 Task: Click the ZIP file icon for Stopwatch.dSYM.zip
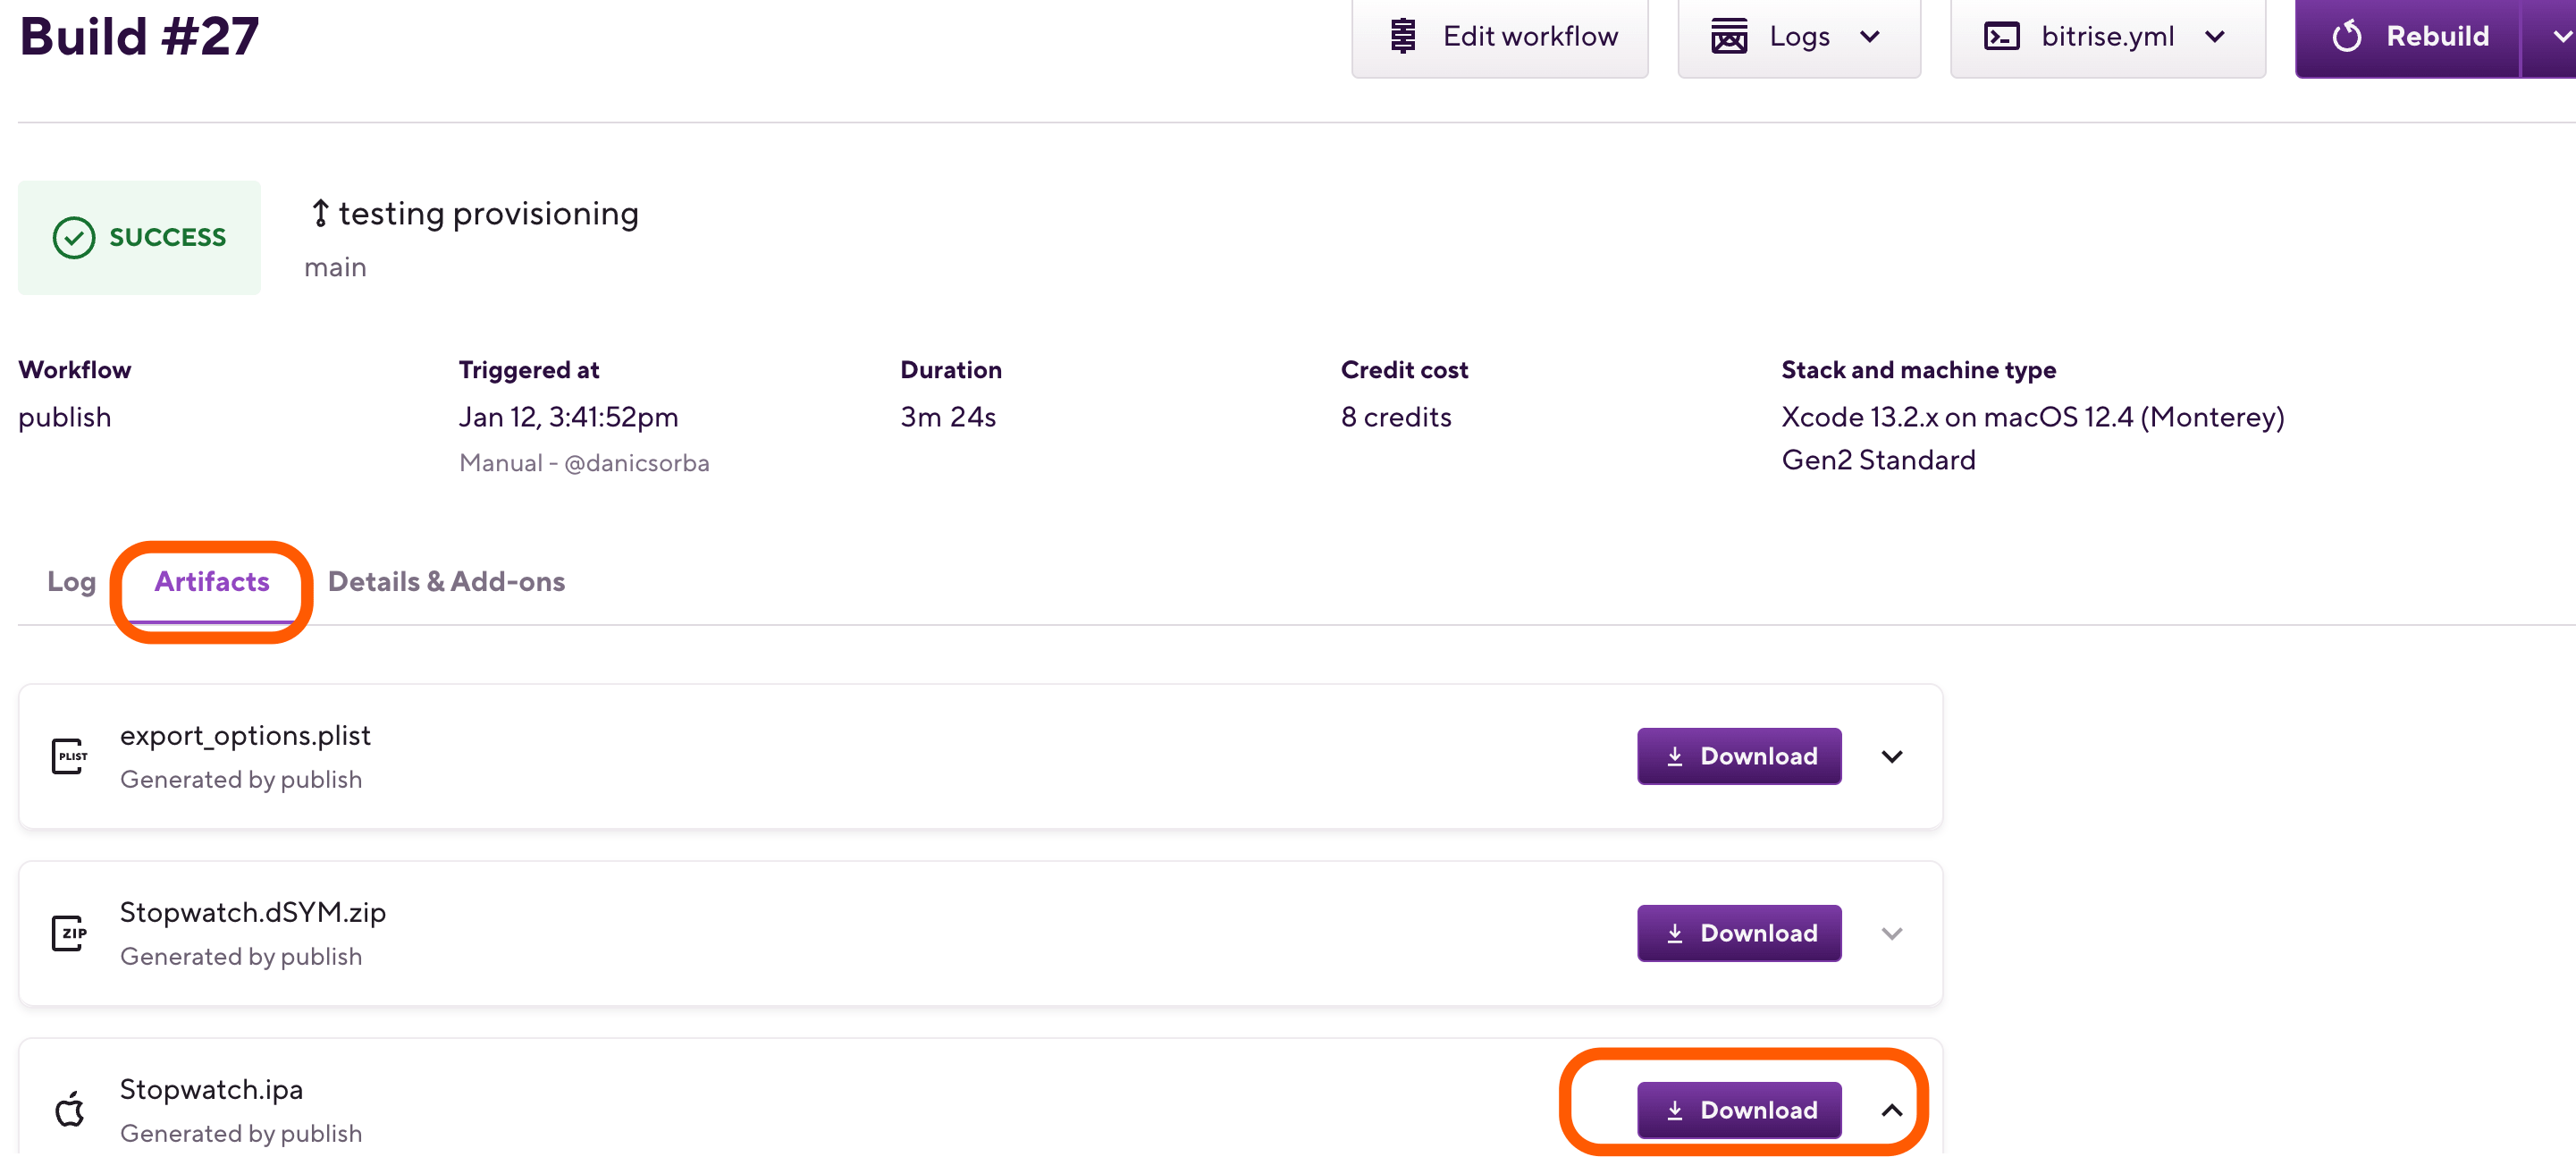[69, 933]
